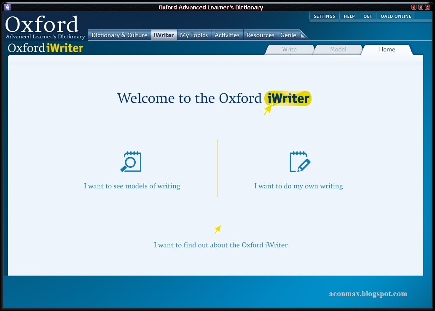Maximize the dictionary window

[x=421, y=7]
